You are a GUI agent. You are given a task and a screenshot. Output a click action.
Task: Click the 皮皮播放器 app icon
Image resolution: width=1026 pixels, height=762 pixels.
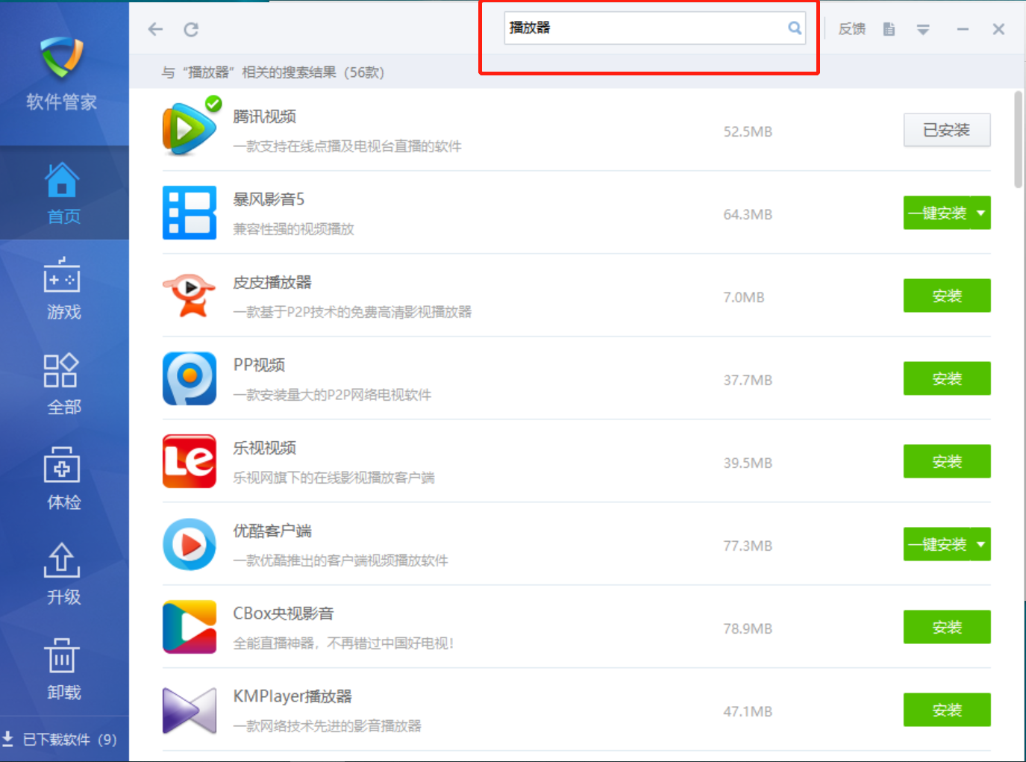coord(190,296)
